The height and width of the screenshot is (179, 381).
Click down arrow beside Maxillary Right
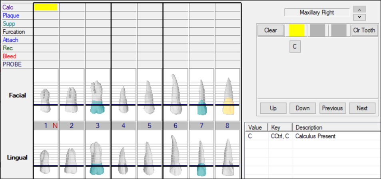(359, 17)
